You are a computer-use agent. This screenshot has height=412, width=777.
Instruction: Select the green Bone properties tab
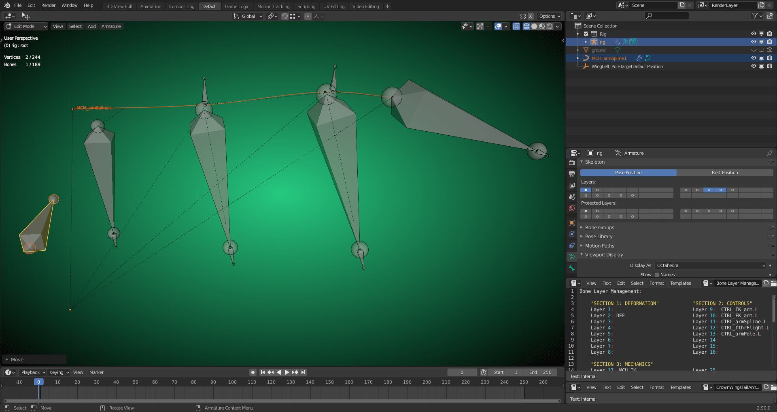coord(572,268)
